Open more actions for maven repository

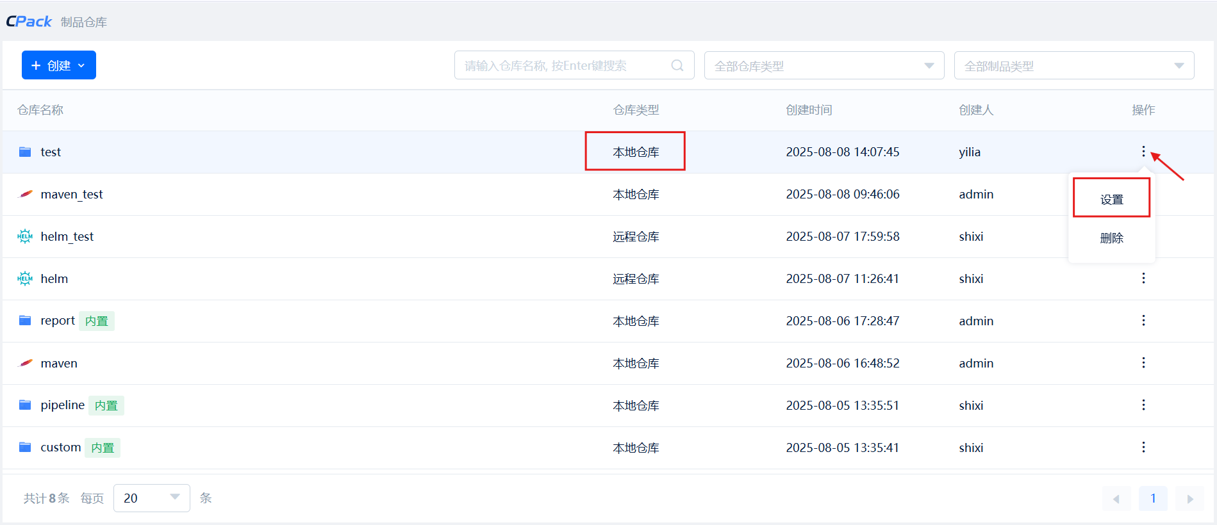(1143, 363)
